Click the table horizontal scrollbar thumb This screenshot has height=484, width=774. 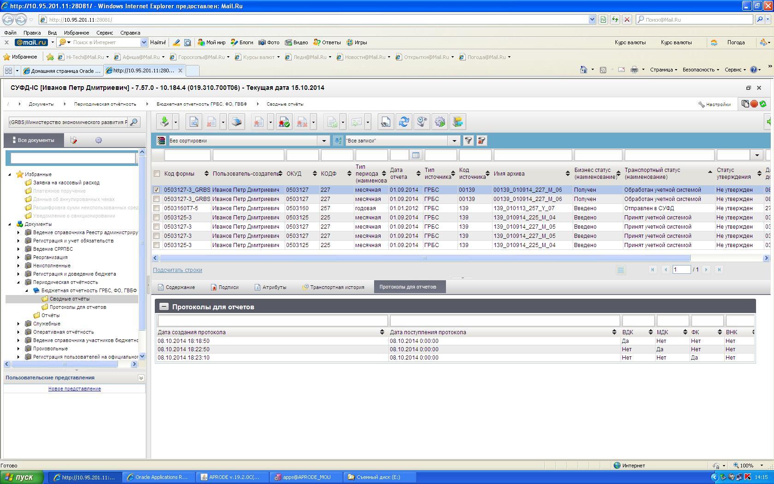425,258
